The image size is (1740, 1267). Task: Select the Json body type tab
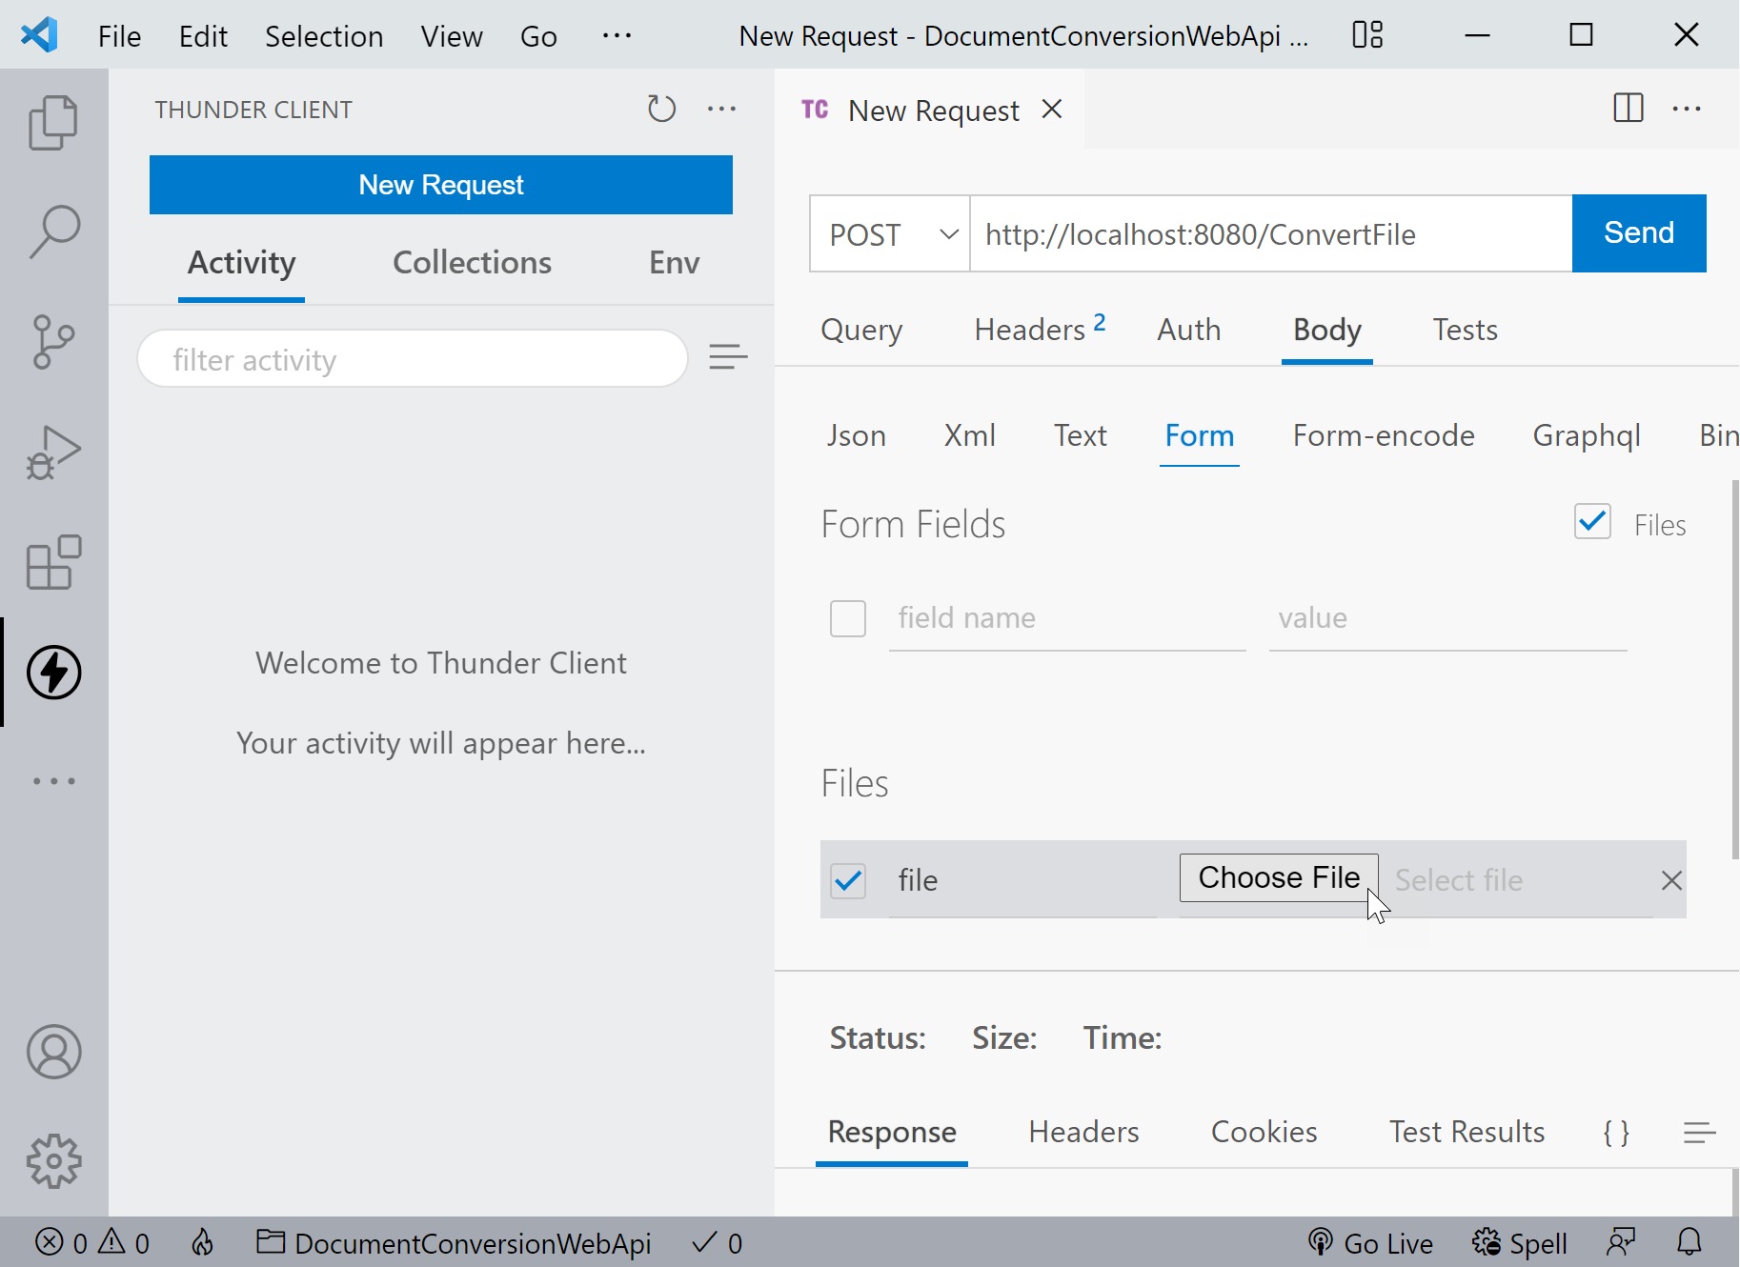(856, 435)
